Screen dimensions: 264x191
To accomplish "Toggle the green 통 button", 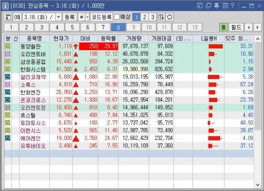I will 223,27.
